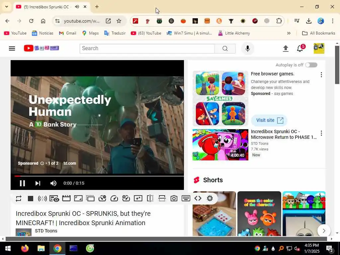The image size is (340, 255).
Task: Open options for Free browser games ad
Action: pyautogui.click(x=321, y=75)
